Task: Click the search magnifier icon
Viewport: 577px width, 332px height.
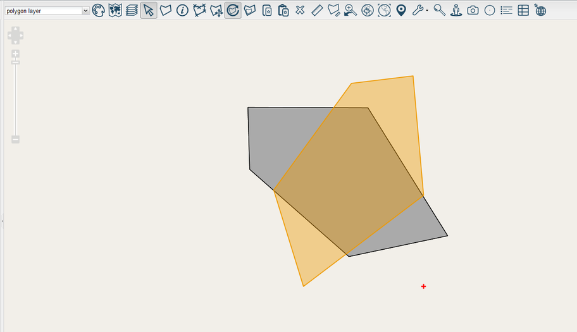Action: [x=439, y=10]
